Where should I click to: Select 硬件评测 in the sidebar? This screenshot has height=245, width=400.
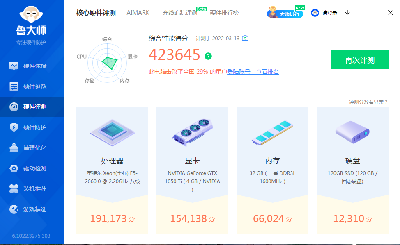(x=32, y=107)
